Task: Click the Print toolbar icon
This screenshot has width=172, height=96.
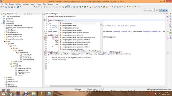Action: 12,7
